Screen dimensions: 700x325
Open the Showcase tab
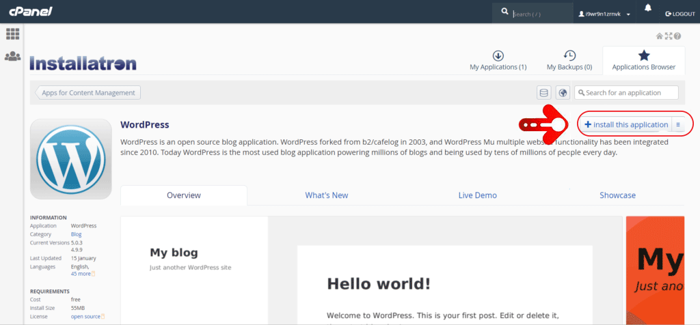coord(617,195)
